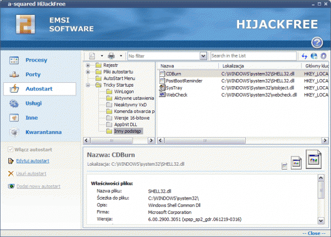This screenshot has width=331, height=237.
Task: Click the tree horizontal scrollbar thumb
Action: point(112,140)
